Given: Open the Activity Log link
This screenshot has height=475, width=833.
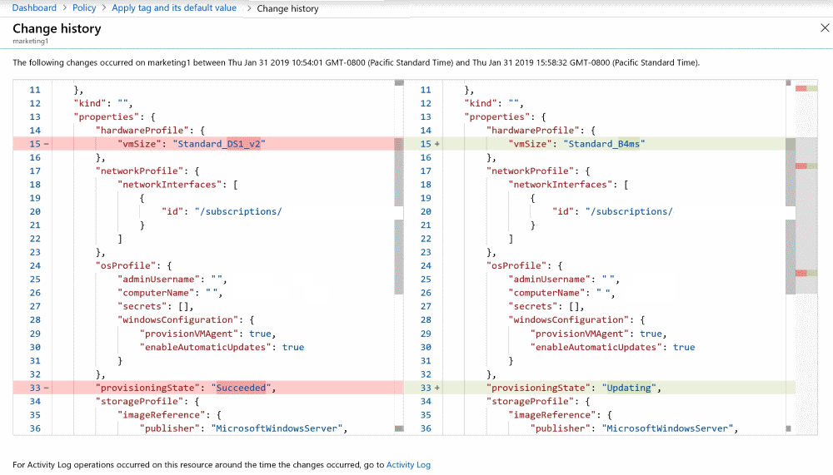Looking at the screenshot, I should (x=408, y=465).
